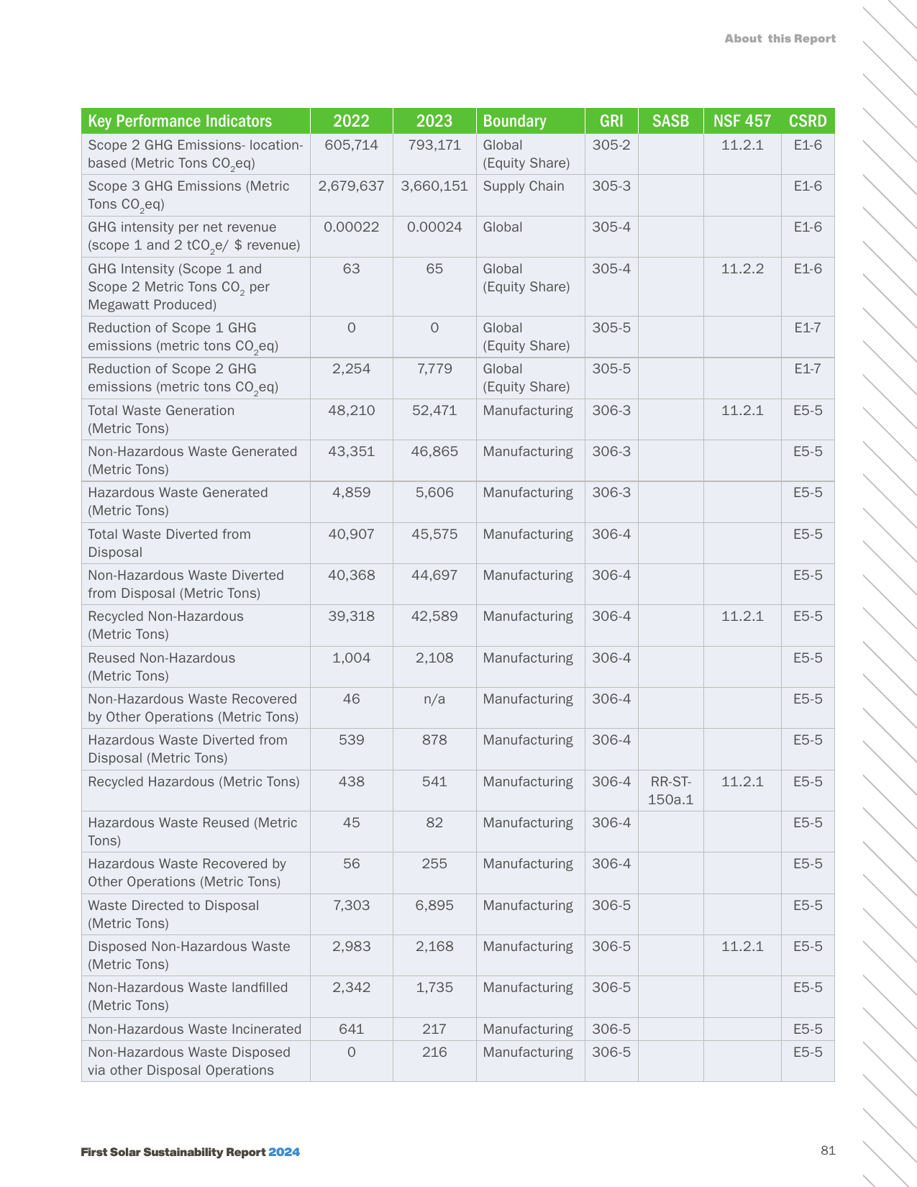Screen dimensions: 917x1187
Task: Click the value 605,714
Action: 352,145
